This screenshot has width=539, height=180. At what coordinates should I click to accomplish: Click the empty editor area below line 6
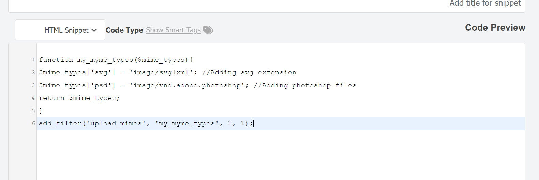pyautogui.click(x=281, y=155)
